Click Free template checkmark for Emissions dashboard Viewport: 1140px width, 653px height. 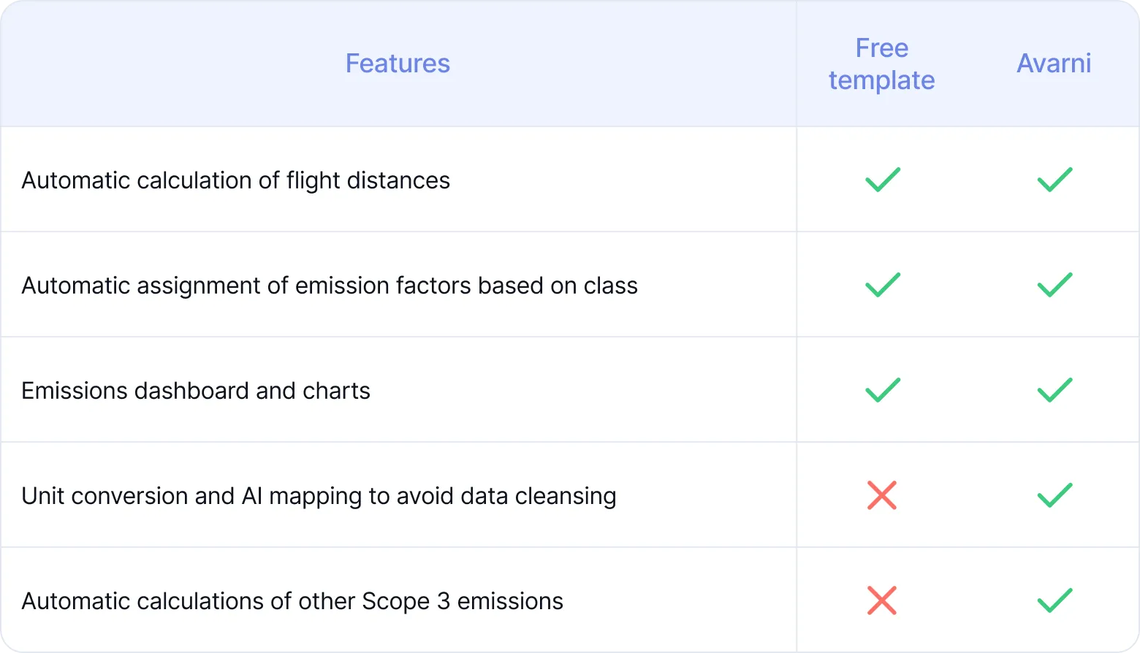883,390
